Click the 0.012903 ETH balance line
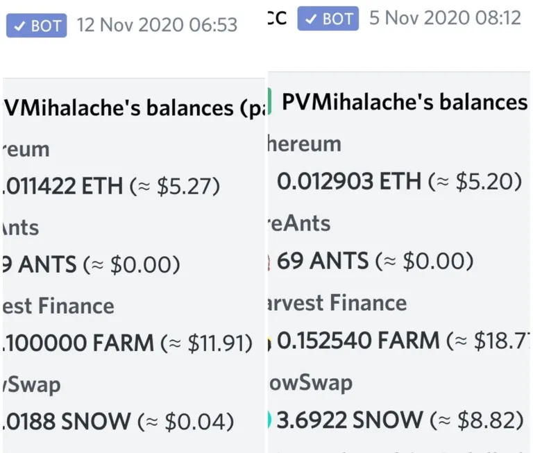This screenshot has width=533, height=453. (x=400, y=182)
